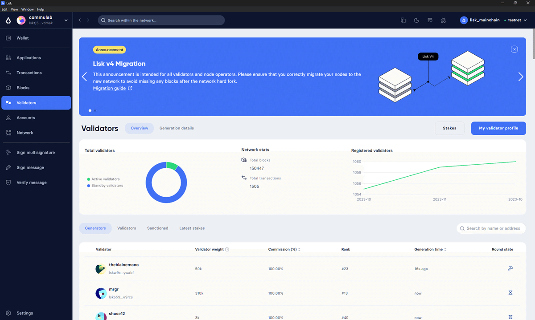Screen dimensions: 535x320
Task: Open shuse12 validator row
Action: (303, 313)
